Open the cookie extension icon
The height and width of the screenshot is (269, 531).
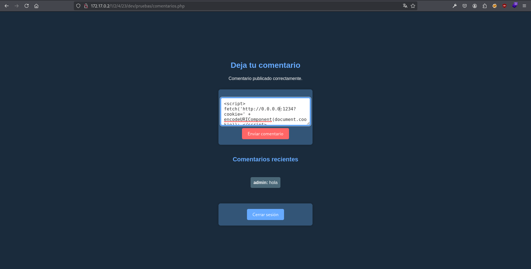click(494, 6)
